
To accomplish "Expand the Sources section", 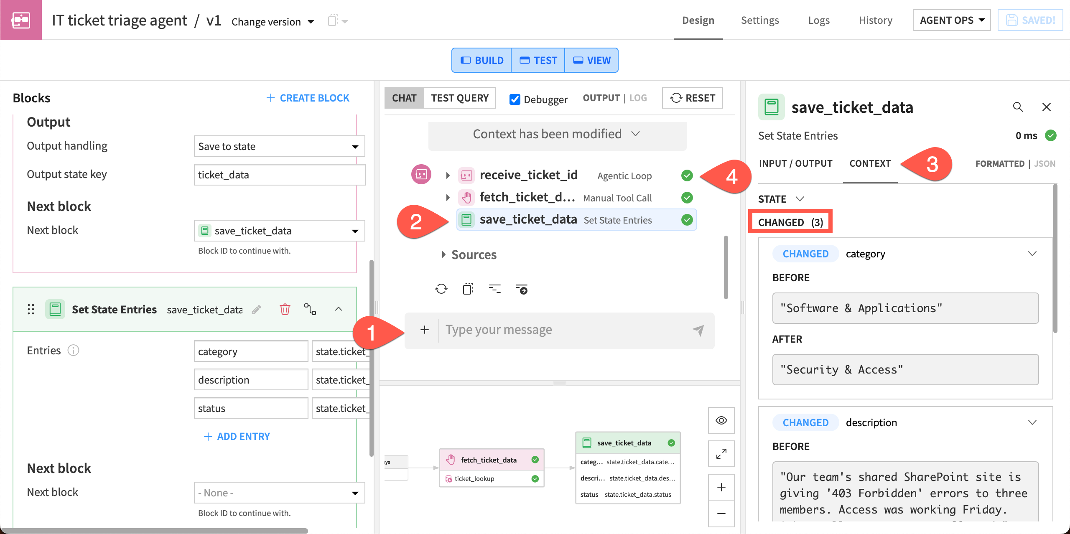I will coord(443,254).
